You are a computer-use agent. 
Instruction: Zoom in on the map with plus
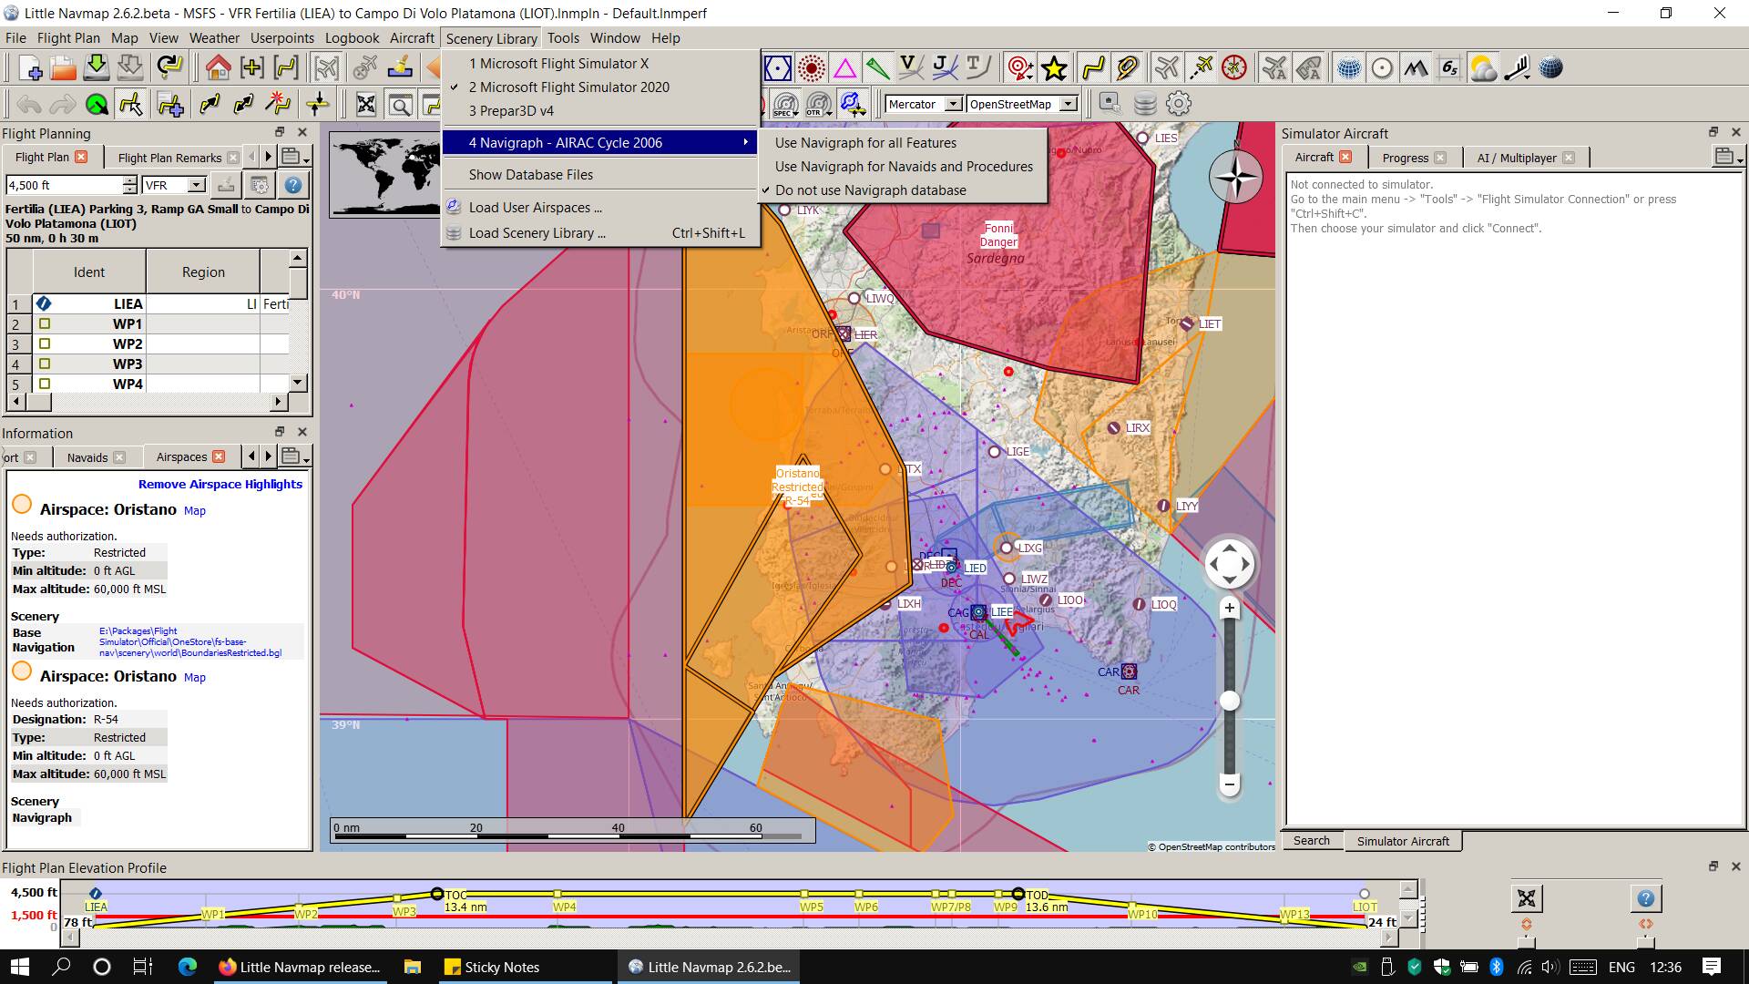pos(1229,608)
